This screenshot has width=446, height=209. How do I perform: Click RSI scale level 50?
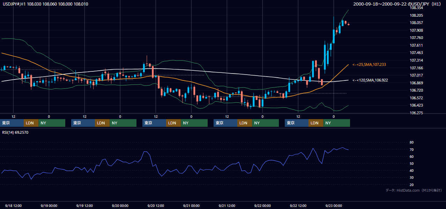(x=412, y=163)
